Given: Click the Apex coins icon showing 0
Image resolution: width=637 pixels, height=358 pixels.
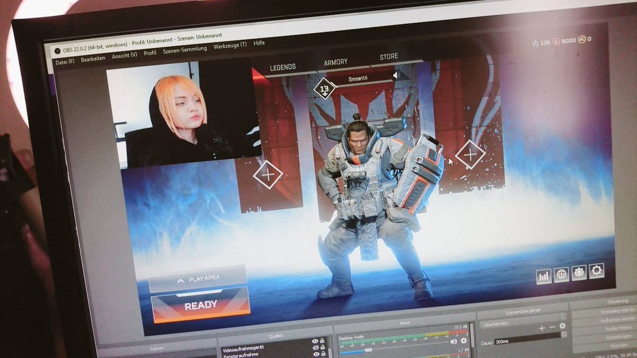Looking at the screenshot, I should point(582,40).
